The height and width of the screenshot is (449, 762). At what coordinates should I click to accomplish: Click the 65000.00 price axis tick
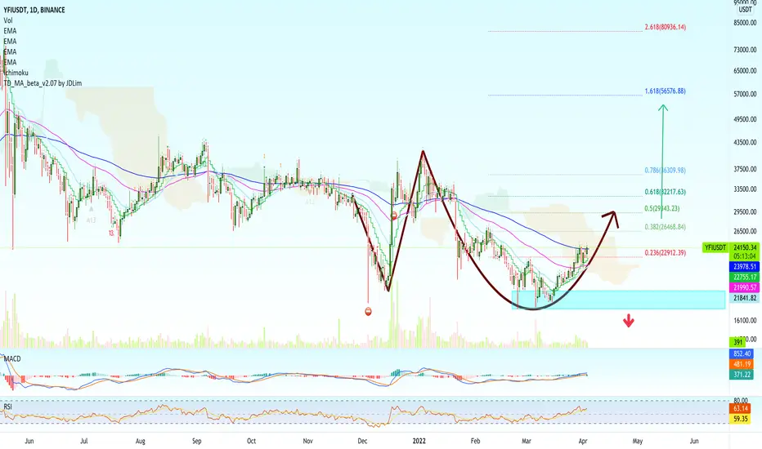click(745, 70)
